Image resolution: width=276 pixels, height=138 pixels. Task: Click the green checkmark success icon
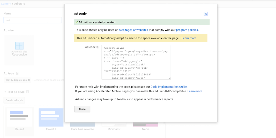point(77,22)
